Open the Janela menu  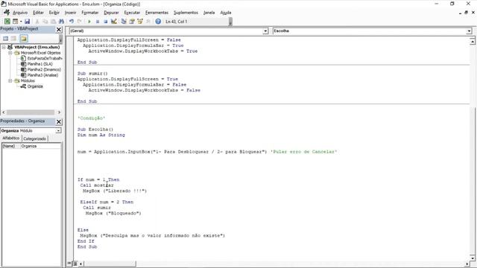point(209,13)
